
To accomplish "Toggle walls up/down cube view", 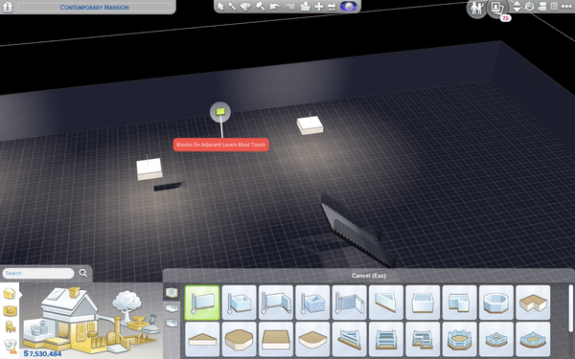I will 529,7.
